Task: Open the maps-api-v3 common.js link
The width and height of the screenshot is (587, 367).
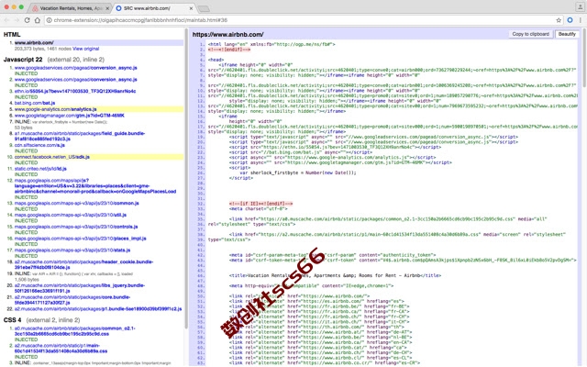Action: click(77, 204)
